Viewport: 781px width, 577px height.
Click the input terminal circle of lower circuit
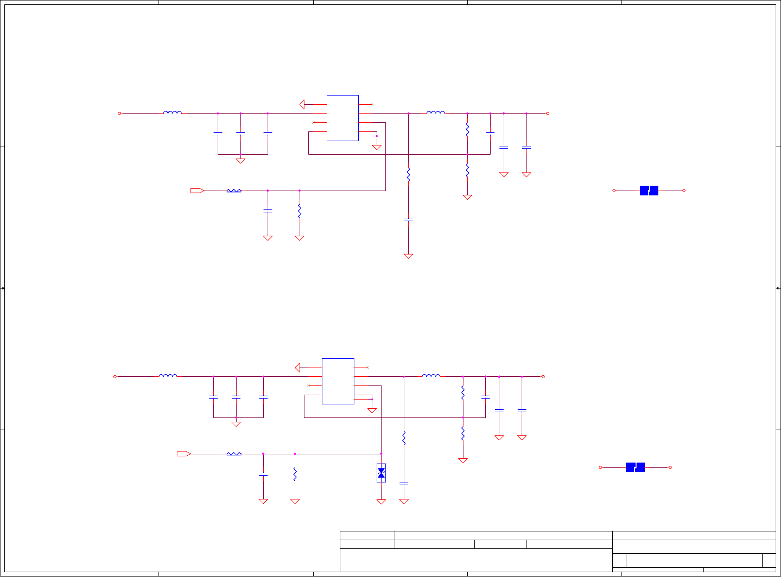pos(115,377)
